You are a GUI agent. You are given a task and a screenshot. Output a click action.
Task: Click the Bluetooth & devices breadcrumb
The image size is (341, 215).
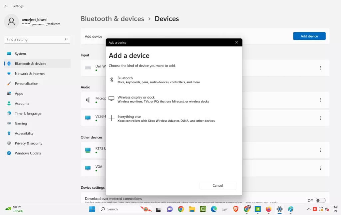(112, 19)
